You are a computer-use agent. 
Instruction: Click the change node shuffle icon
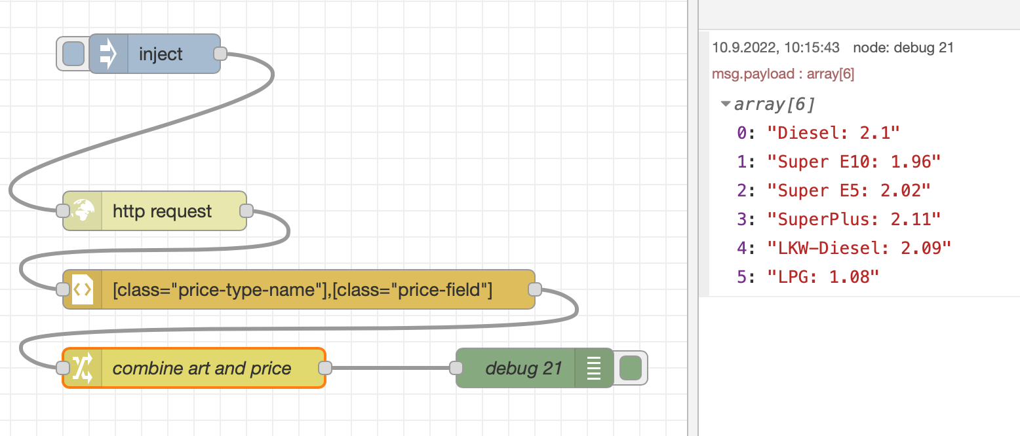coord(83,368)
